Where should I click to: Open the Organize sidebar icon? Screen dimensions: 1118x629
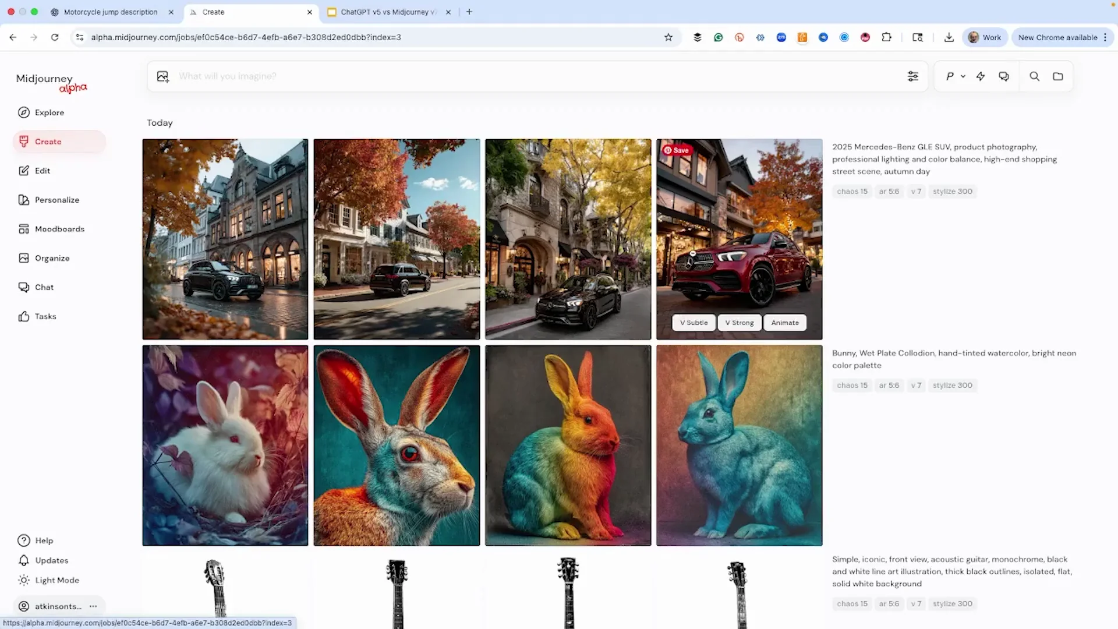23,258
